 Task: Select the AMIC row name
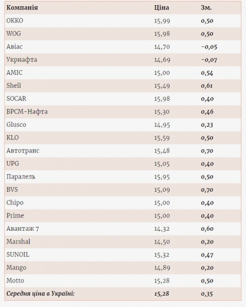14,73
